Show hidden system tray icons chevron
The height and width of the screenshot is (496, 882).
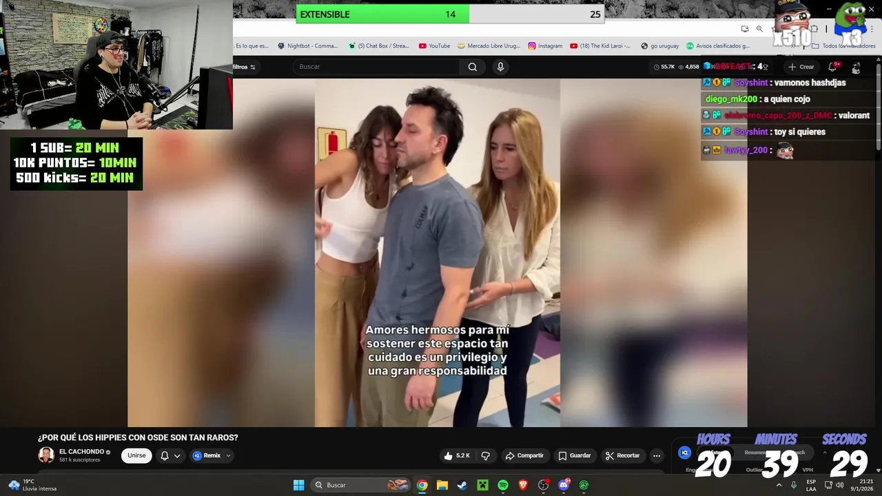pos(779,485)
